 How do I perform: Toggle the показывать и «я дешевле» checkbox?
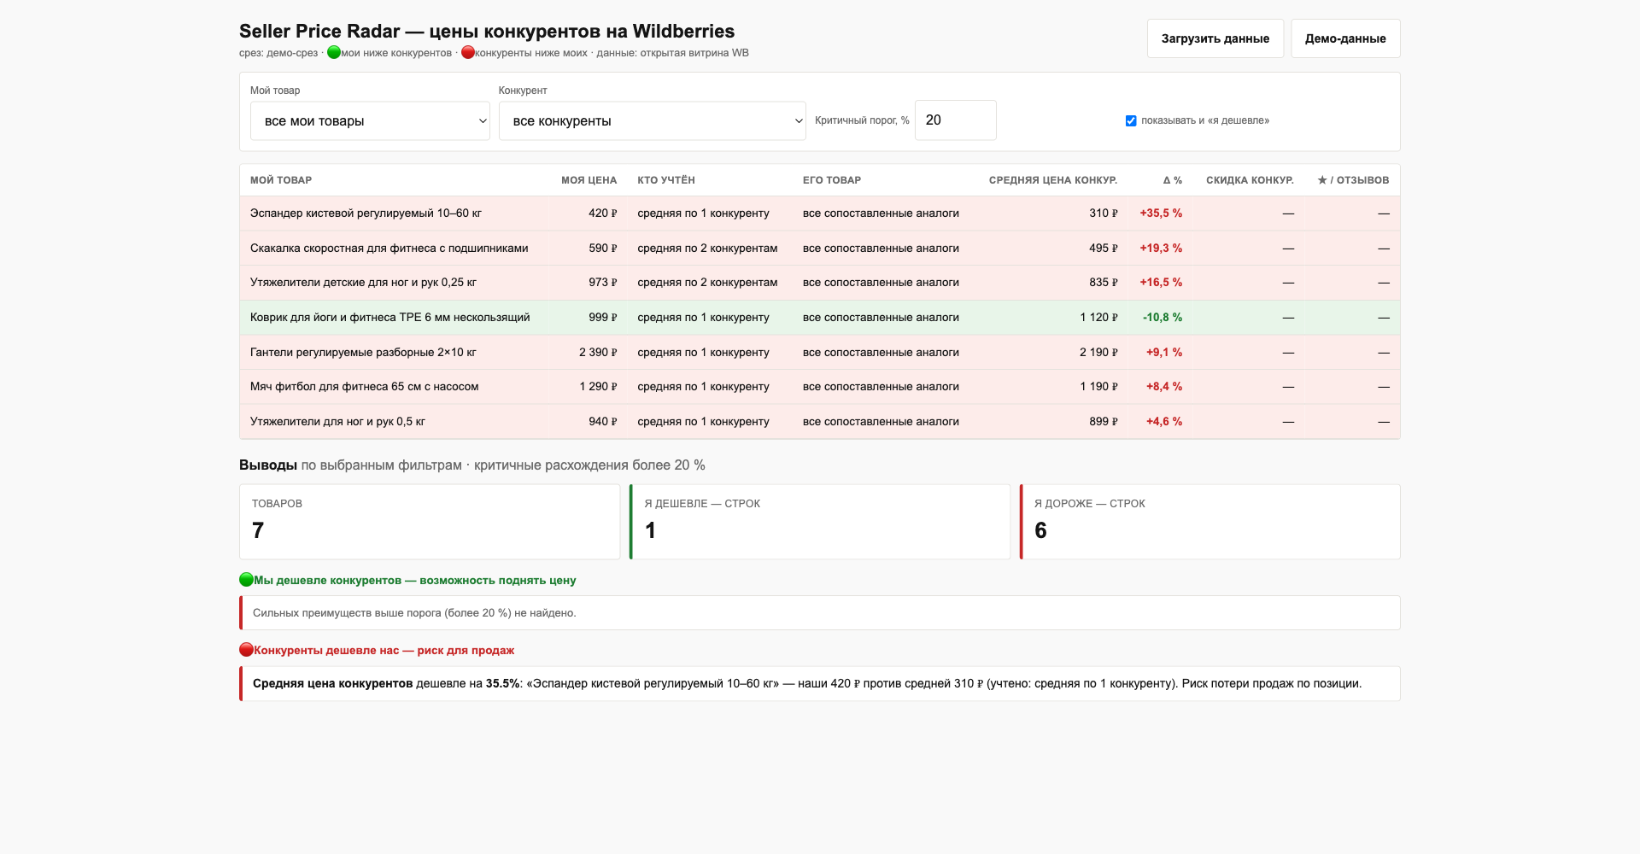point(1131,120)
